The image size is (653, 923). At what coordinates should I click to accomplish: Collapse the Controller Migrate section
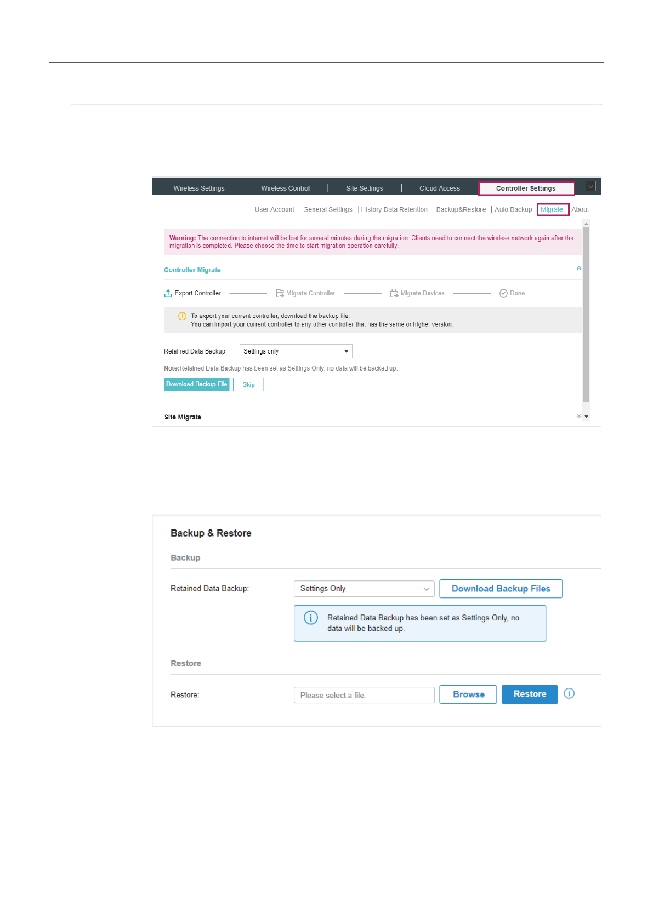point(579,269)
